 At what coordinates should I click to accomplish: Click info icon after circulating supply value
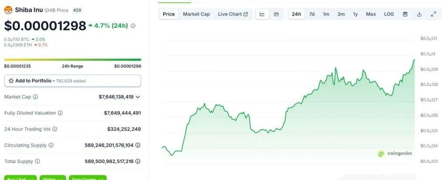click(138, 145)
